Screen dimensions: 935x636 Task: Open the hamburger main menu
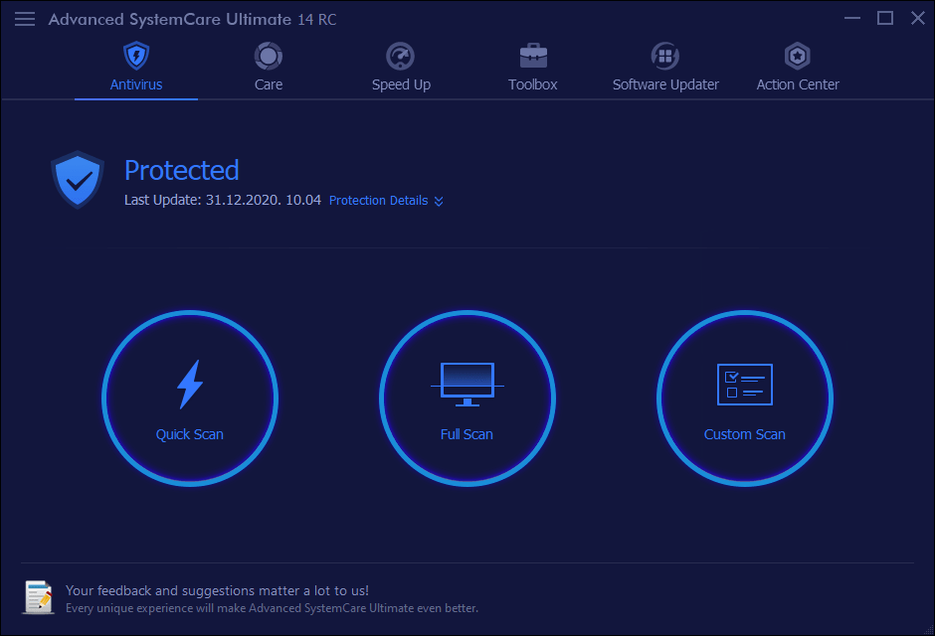pyautogui.click(x=25, y=19)
